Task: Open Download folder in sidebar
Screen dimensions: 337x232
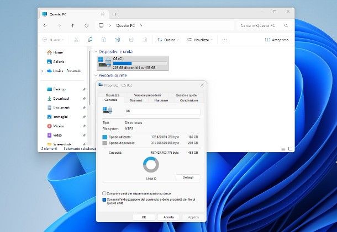Action: pyautogui.click(x=58, y=99)
